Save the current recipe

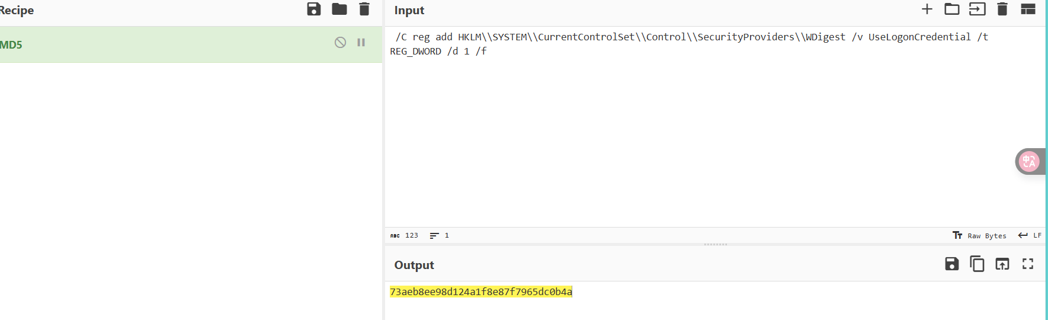point(314,9)
